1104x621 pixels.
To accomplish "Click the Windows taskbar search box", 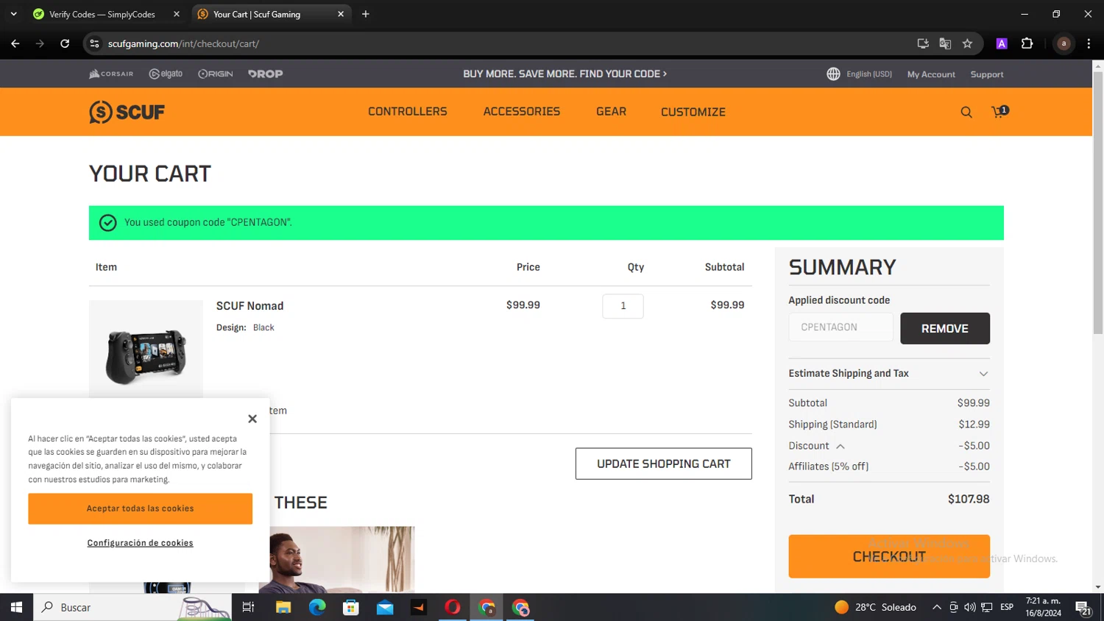I will point(132,607).
